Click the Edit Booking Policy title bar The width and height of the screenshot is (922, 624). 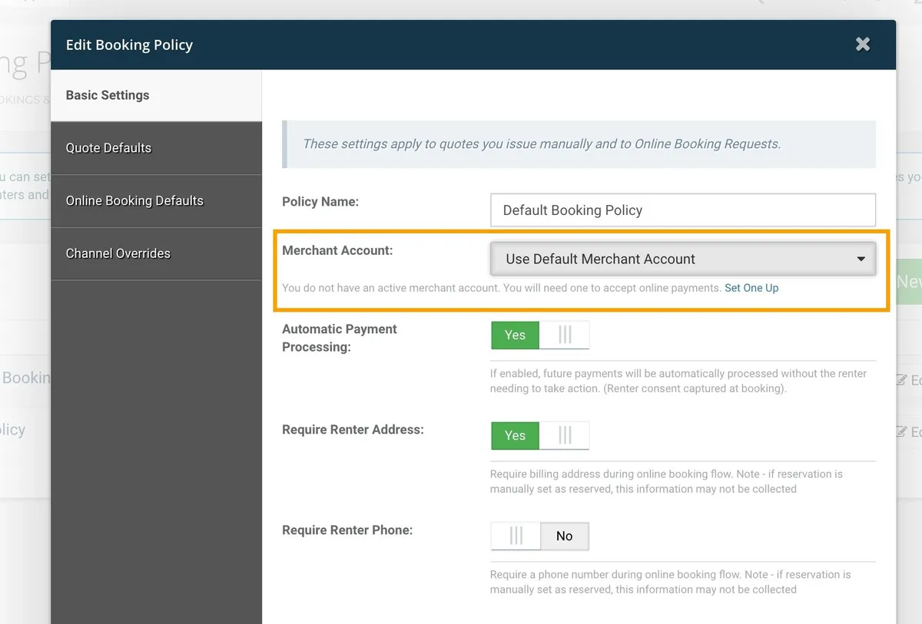pos(461,45)
